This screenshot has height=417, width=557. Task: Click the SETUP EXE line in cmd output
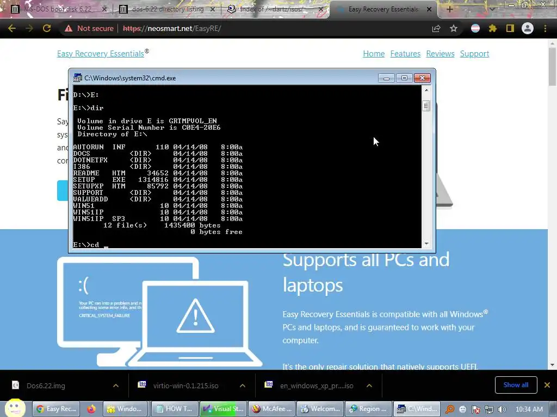(x=158, y=179)
